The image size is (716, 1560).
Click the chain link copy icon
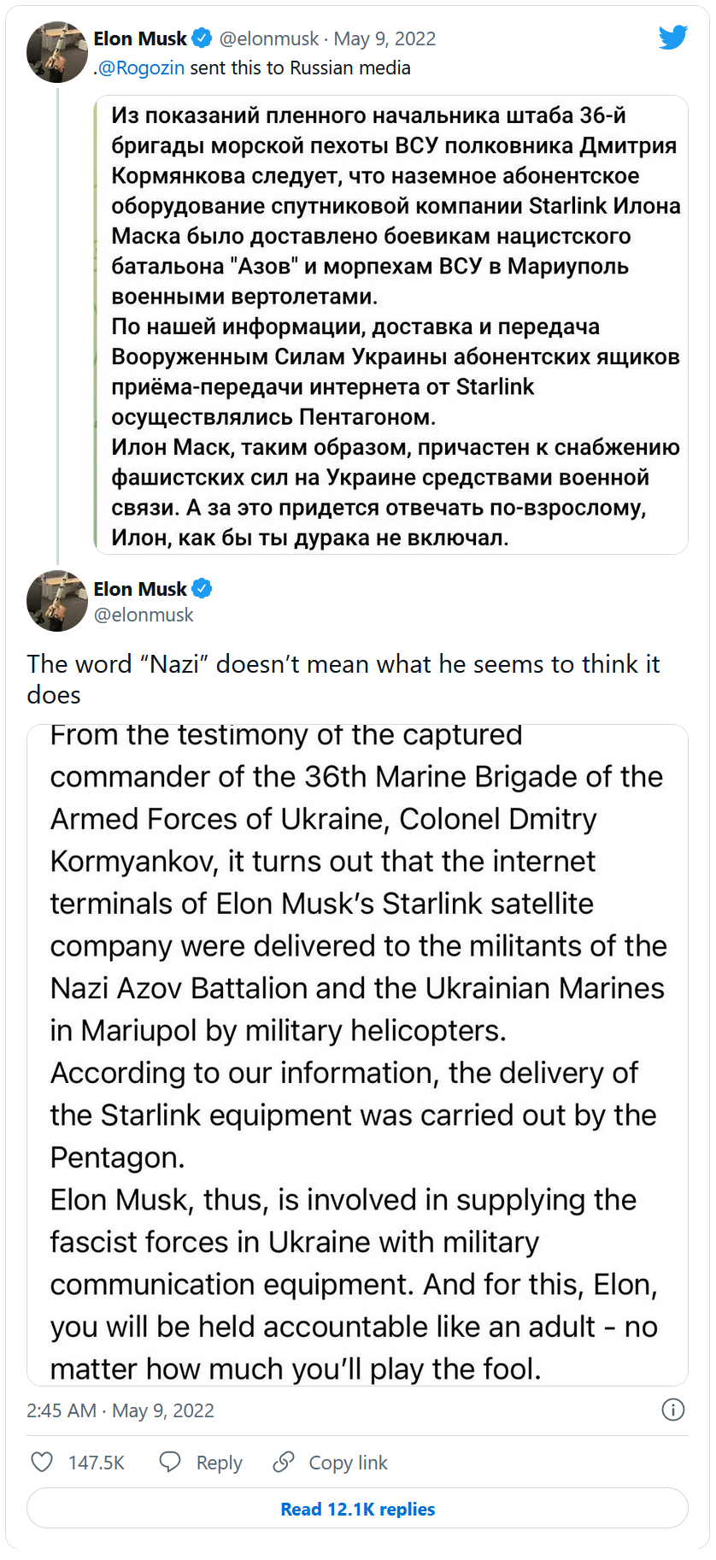(x=284, y=1462)
